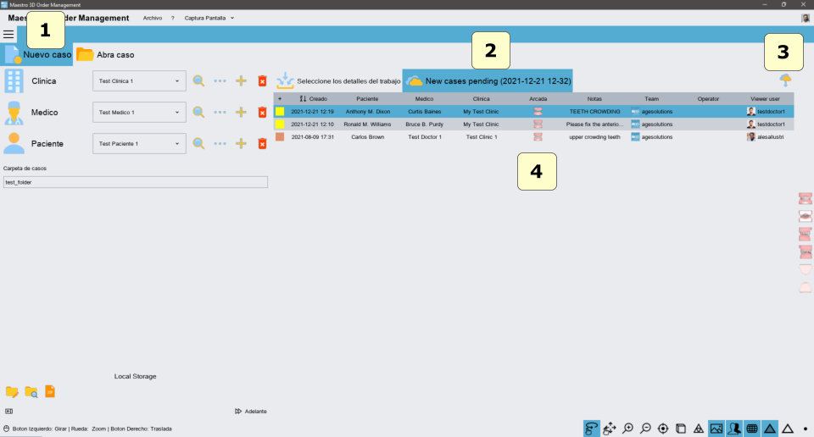Viewport: 814px width, 437px height.
Task: Add a new Clinica with plus icon
Action: tap(241, 80)
